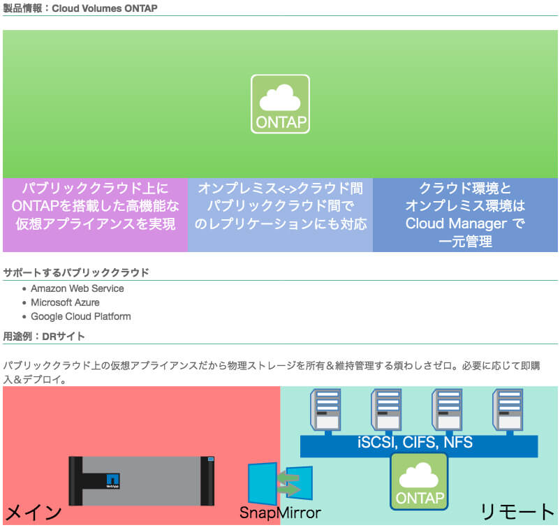Click the third server icon from the left
The width and height of the screenshot is (560, 530).
click(447, 411)
